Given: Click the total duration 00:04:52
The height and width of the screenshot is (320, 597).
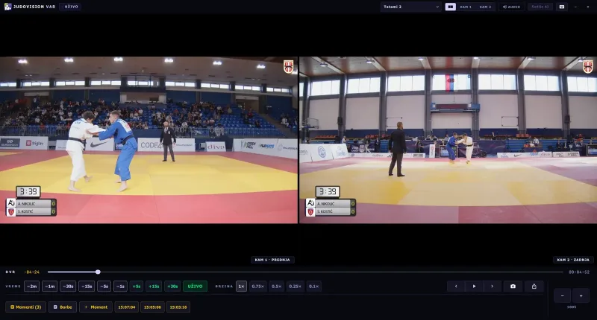Looking at the screenshot, I should [579, 272].
